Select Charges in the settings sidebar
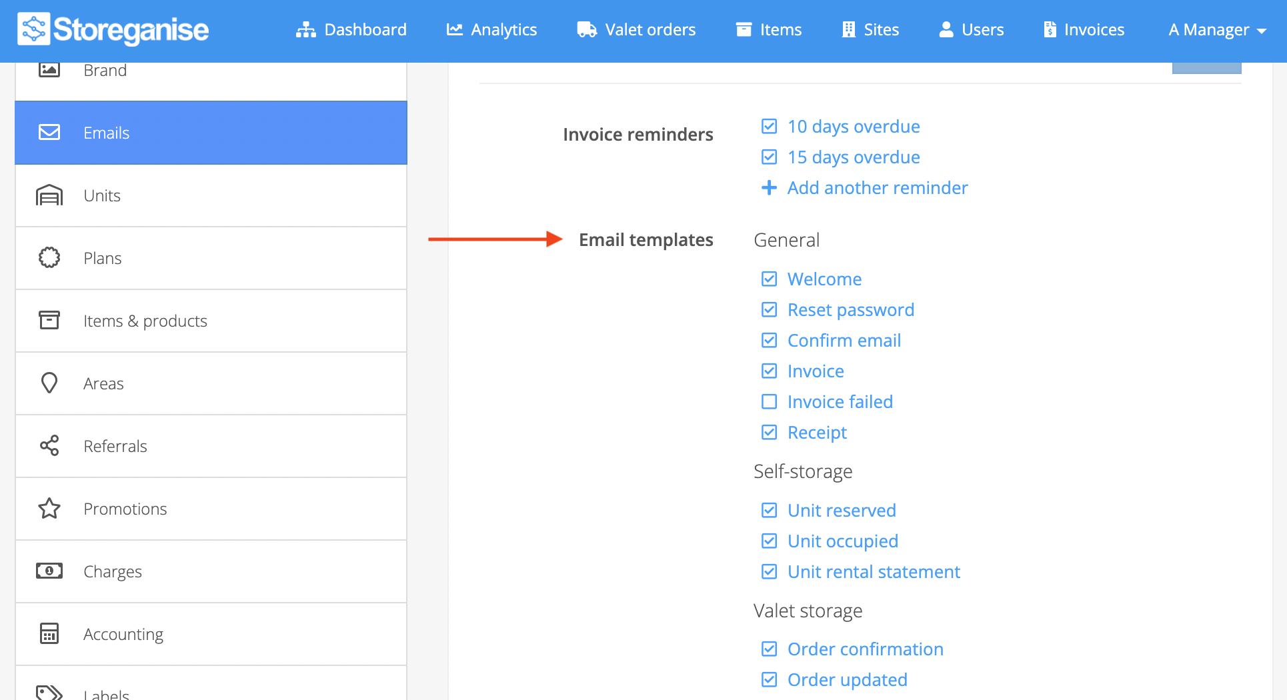The width and height of the screenshot is (1287, 700). tap(211, 571)
